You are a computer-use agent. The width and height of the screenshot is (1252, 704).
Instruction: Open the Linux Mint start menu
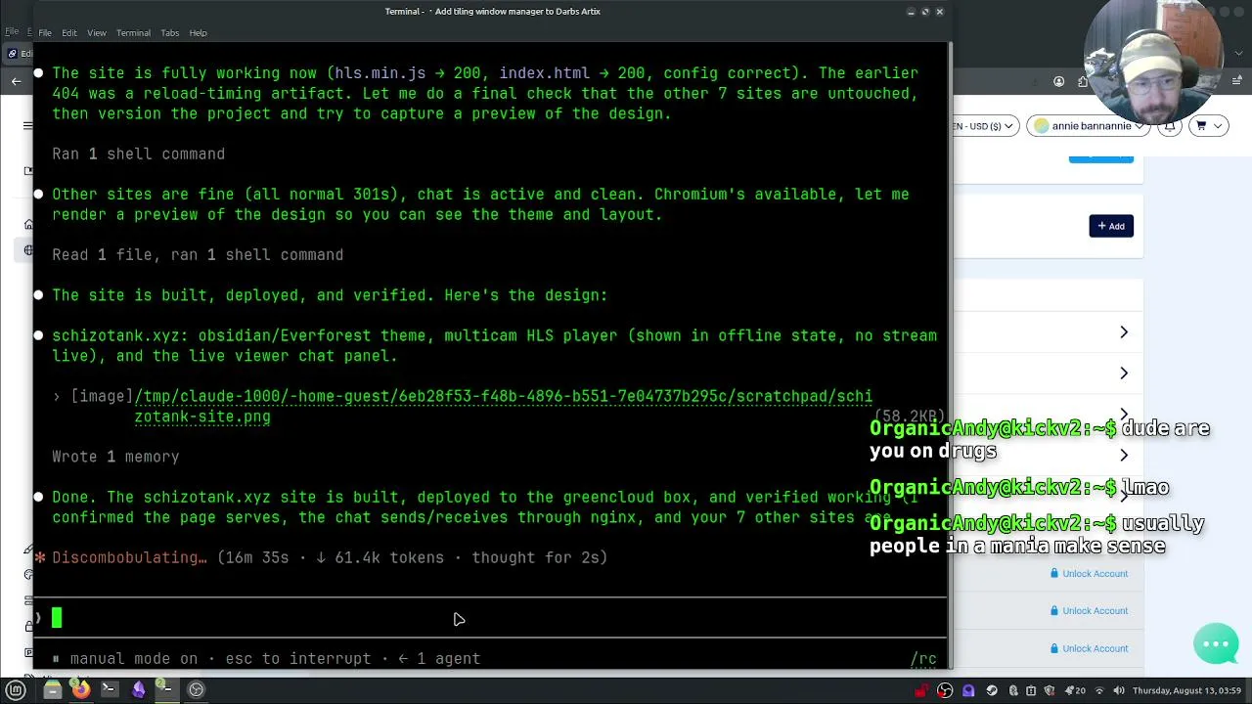(16, 689)
